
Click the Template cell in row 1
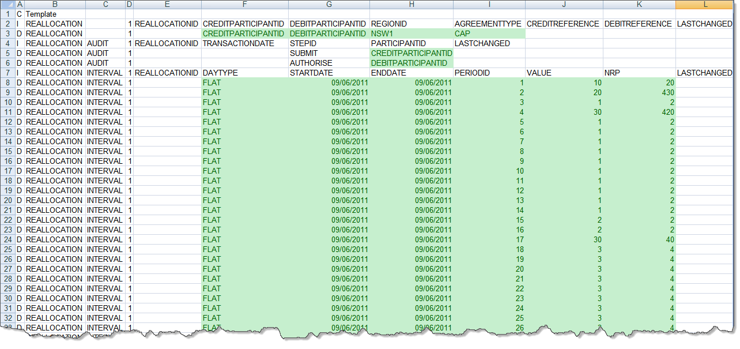click(41, 14)
